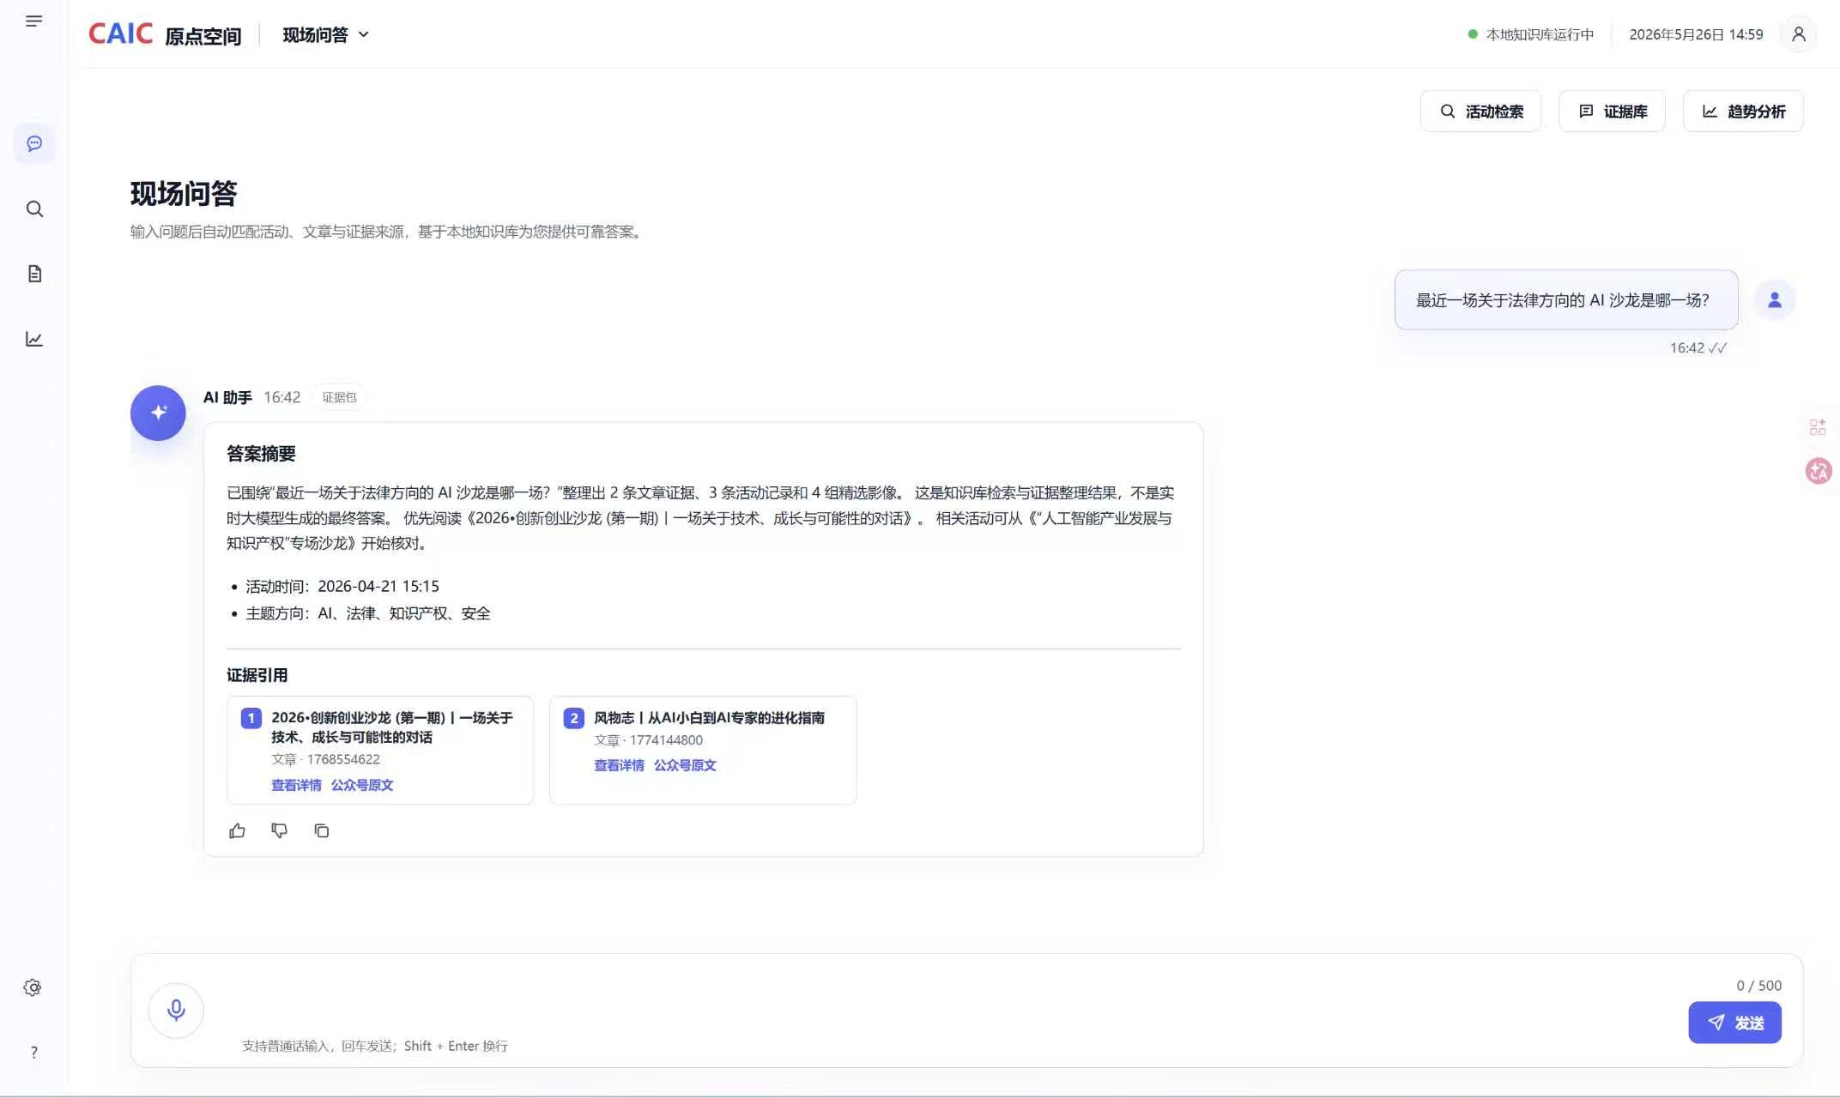Image resolution: width=1840 pixels, height=1098 pixels.
Task: Open the document icon in left sidebar
Action: pos(34,274)
